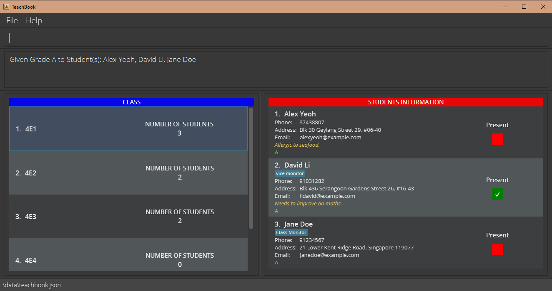The width and height of the screenshot is (552, 291).
Task: Click the blue CLASS header bar
Action: (131, 102)
